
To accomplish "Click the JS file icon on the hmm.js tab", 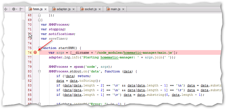I will pos(31,9).
